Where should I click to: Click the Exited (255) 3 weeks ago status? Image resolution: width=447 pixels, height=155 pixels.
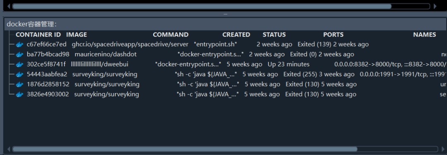(x=319, y=74)
